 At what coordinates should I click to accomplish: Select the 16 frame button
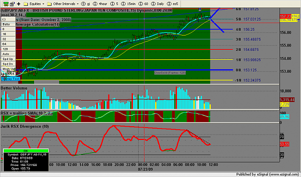coord(8,34)
